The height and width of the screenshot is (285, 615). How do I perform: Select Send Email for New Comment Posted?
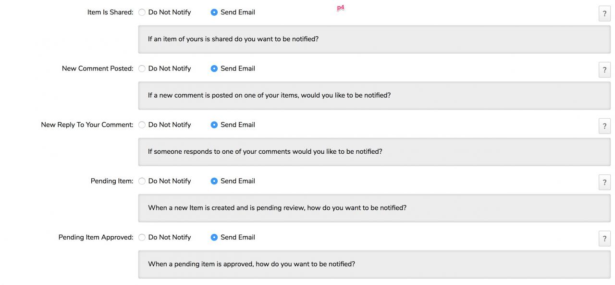(x=214, y=68)
